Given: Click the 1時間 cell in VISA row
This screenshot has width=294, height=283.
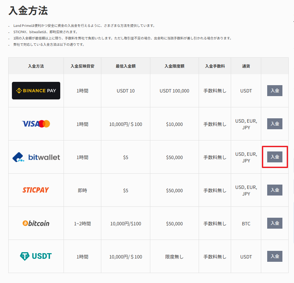Looking at the screenshot, I should click(x=82, y=124).
